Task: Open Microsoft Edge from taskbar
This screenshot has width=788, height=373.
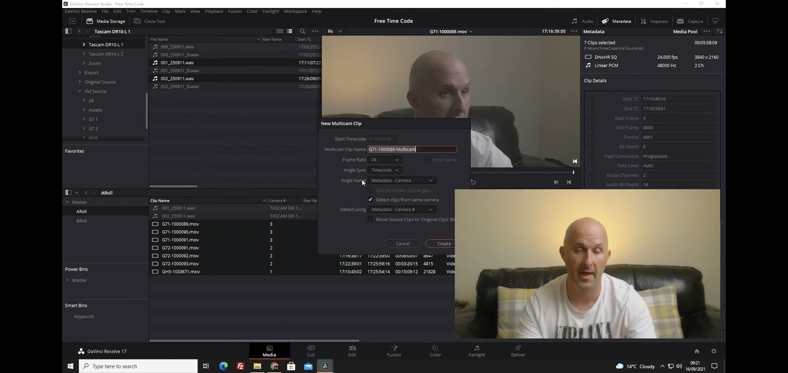Action: [223, 366]
